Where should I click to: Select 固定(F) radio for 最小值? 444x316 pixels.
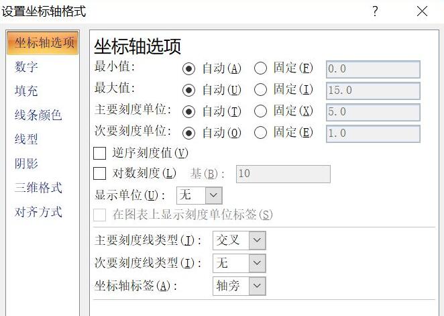click(260, 68)
